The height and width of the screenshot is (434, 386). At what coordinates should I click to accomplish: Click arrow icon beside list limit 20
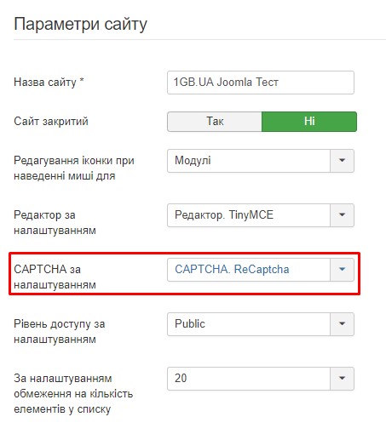click(342, 379)
